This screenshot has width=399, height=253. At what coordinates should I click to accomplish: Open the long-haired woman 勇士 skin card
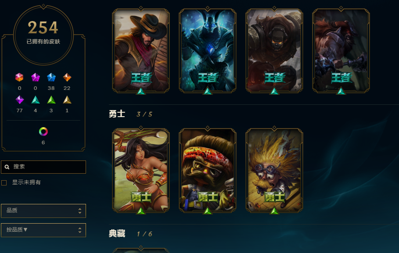141,171
